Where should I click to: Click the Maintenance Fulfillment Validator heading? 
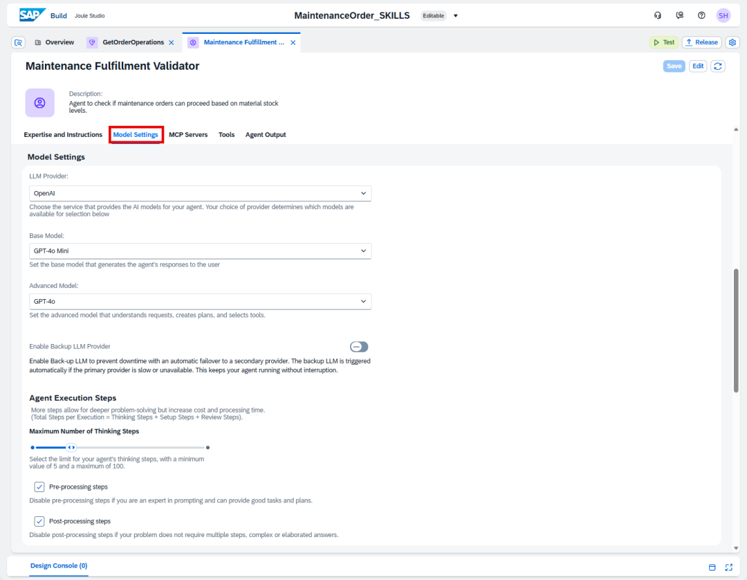pyautogui.click(x=113, y=66)
